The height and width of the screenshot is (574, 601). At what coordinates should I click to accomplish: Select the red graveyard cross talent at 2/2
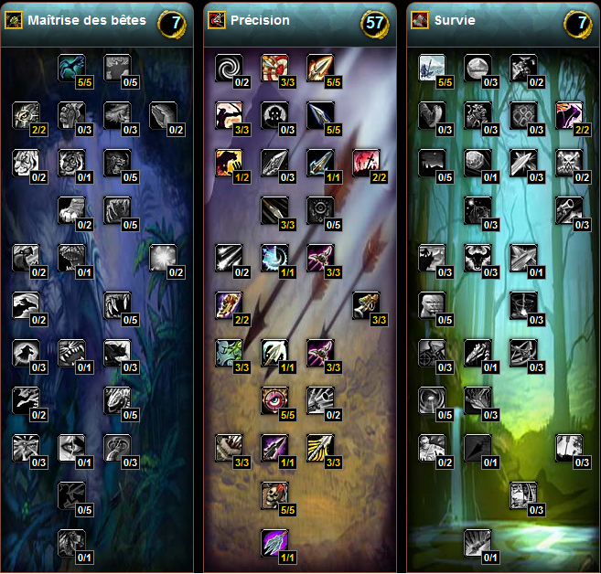pyautogui.click(x=366, y=163)
